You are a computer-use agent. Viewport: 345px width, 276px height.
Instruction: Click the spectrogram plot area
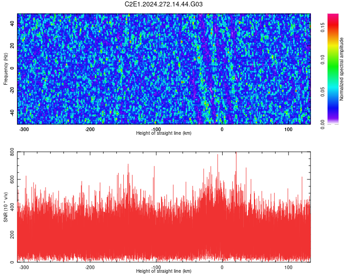coord(164,69)
